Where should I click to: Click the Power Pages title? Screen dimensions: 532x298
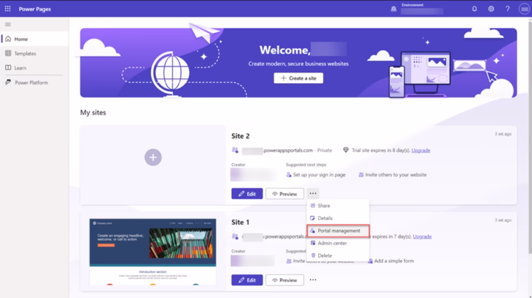tap(35, 9)
